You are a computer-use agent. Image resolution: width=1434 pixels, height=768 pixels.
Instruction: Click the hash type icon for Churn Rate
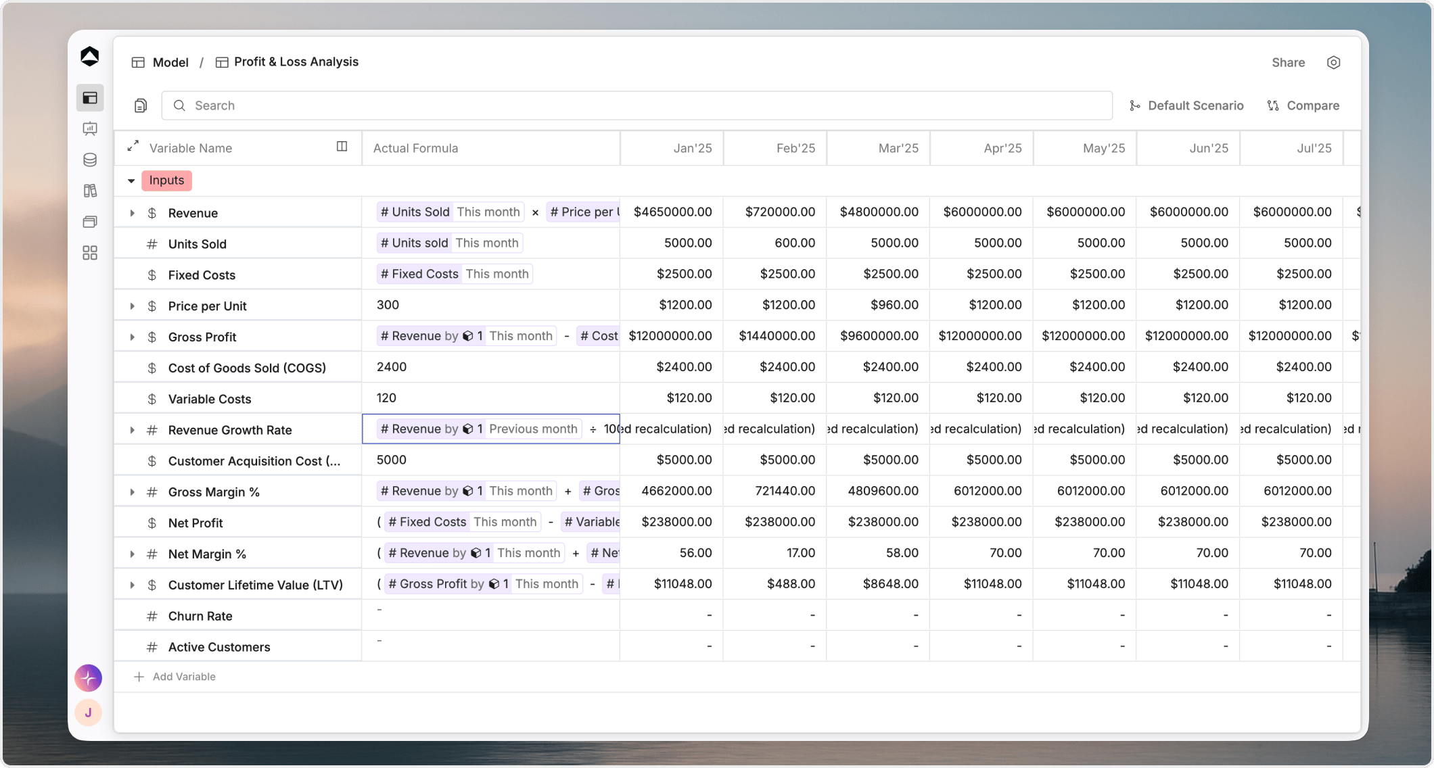(x=152, y=616)
